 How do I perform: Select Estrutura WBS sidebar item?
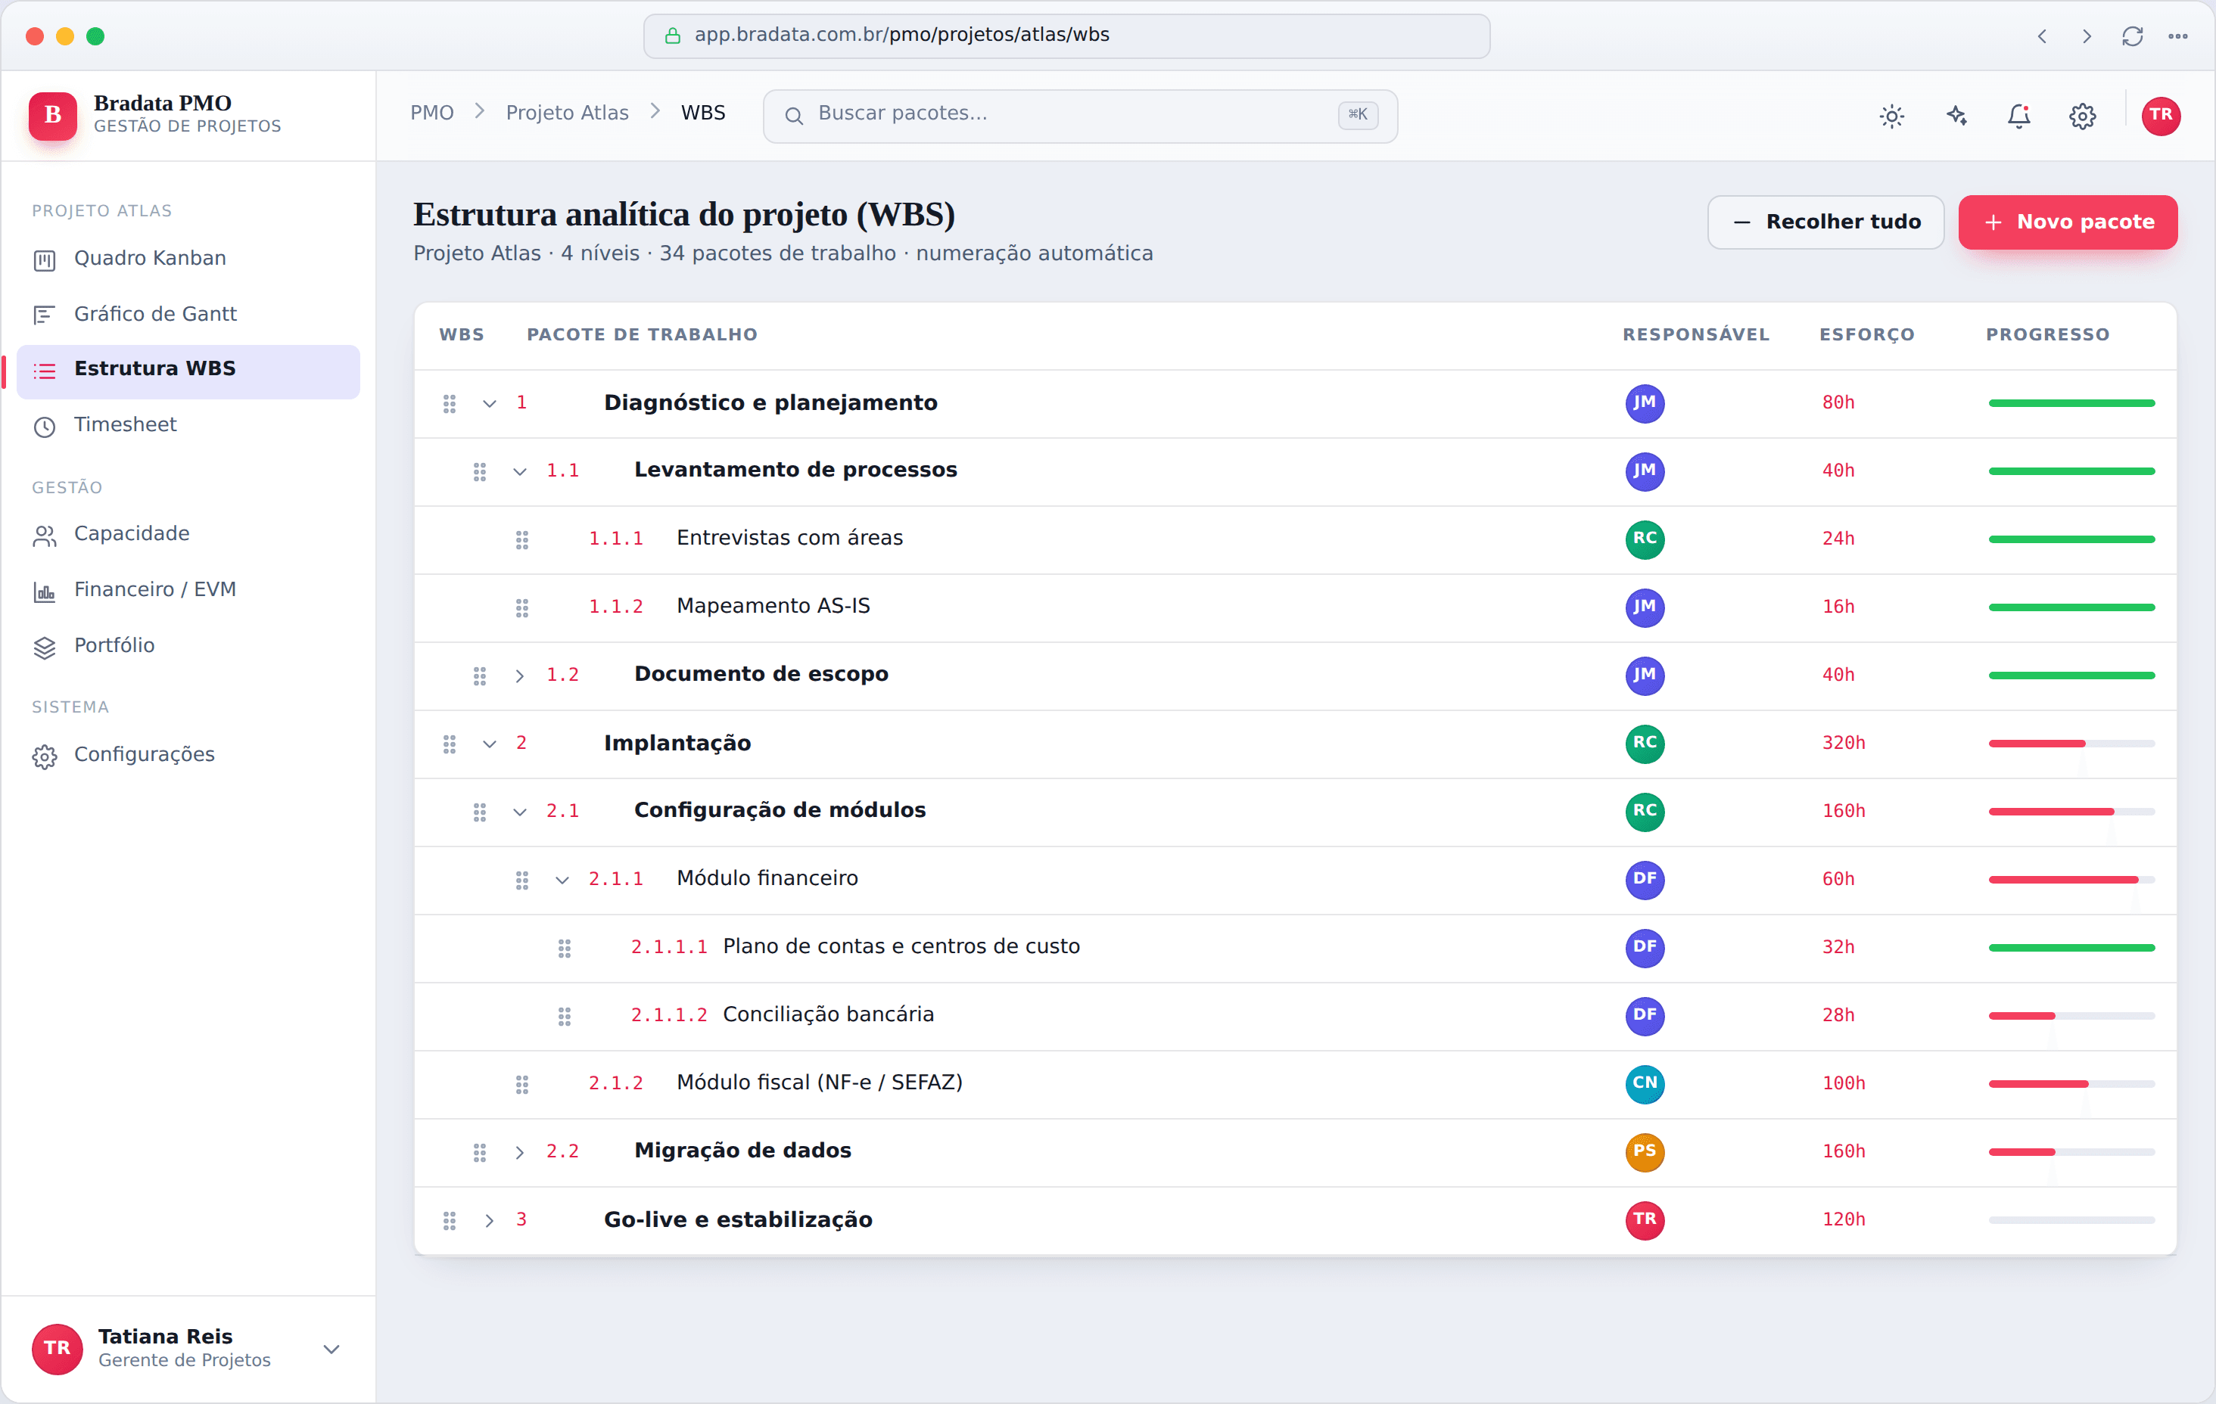click(188, 370)
